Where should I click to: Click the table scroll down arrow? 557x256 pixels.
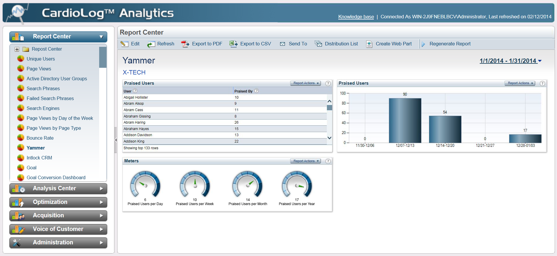pos(330,138)
